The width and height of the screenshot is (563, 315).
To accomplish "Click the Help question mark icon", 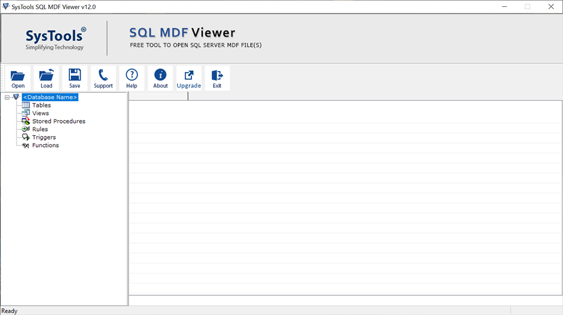I will (x=132, y=78).
